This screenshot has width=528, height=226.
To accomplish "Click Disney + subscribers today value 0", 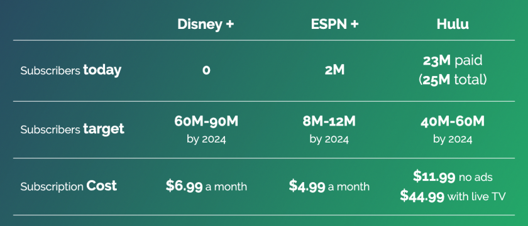I will (206, 70).
